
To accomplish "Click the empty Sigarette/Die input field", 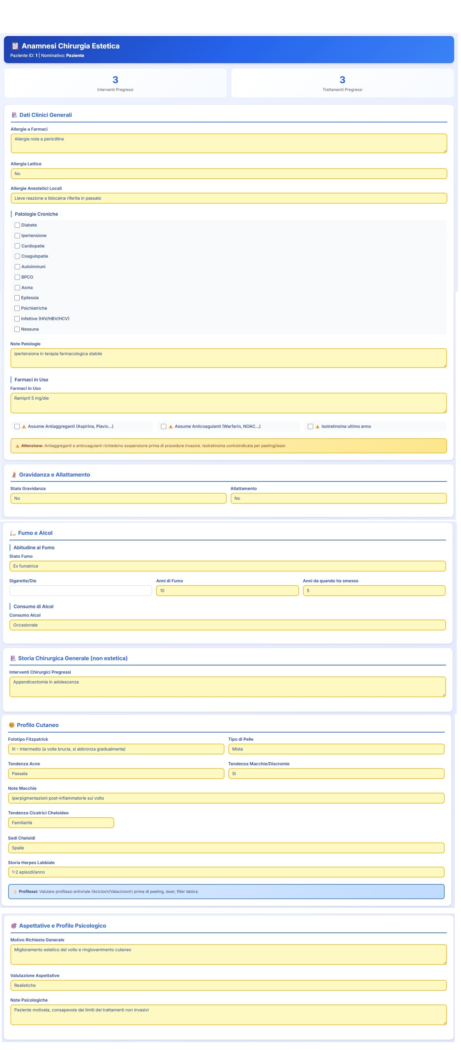I will [80, 590].
